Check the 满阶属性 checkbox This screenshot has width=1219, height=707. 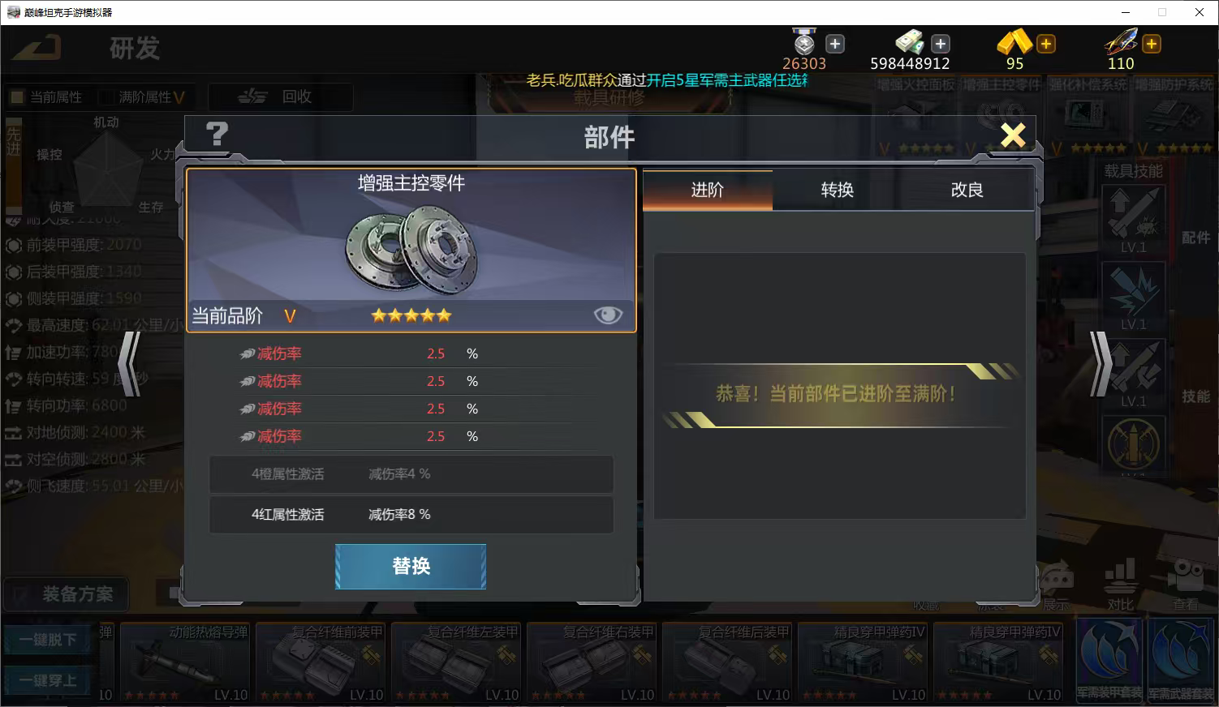click(106, 97)
